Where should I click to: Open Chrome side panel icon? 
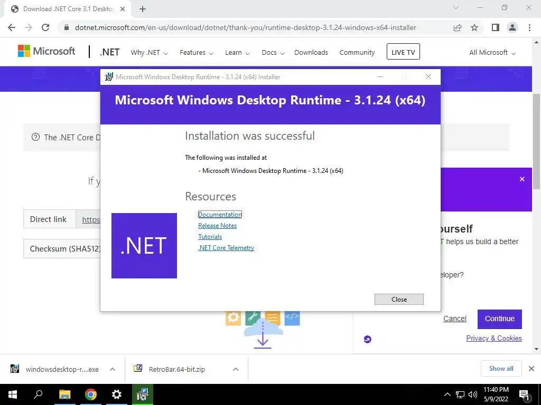[x=496, y=27]
